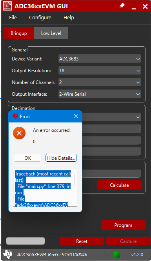151x261 pixels.
Task: Click OK in the Error dialog
Action: click(27, 158)
